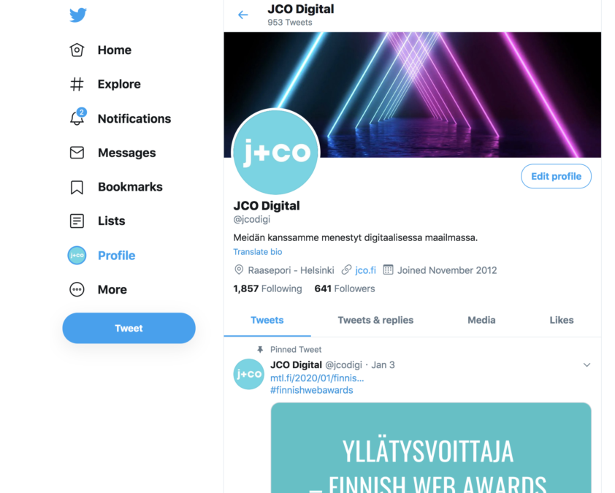Open the #finnishwebawards hashtag
The width and height of the screenshot is (615, 493).
coord(311,390)
